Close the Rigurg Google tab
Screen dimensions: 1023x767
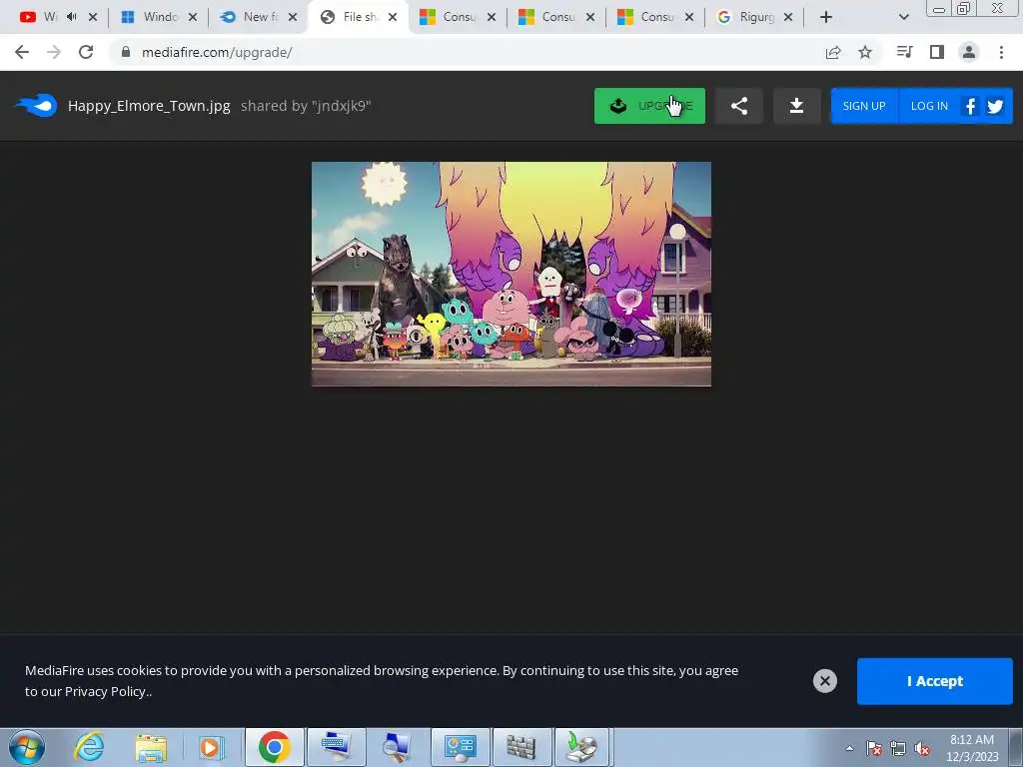[x=788, y=17]
